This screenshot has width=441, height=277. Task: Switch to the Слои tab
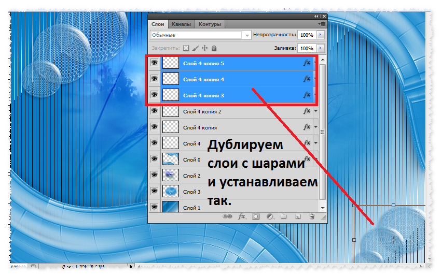pyautogui.click(x=158, y=24)
